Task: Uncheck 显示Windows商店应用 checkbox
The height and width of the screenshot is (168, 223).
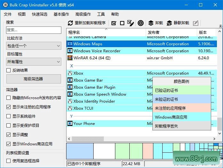Action: pyautogui.click(x=8, y=144)
